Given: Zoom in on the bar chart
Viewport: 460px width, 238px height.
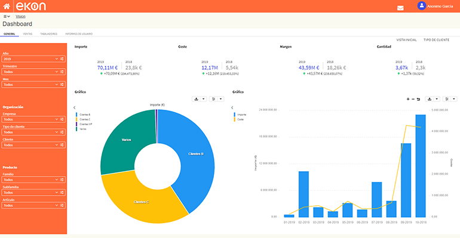Looking at the screenshot, I should click(x=408, y=99).
